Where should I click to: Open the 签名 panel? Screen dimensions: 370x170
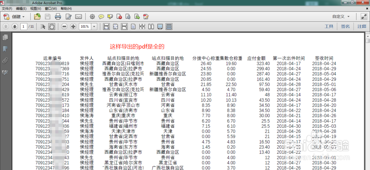[x=345, y=26]
